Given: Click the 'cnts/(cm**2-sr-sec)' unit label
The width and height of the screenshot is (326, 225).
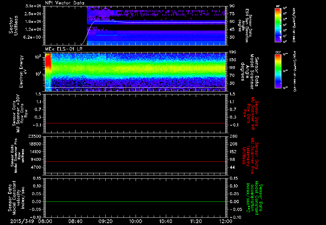Looking at the screenshot, I should click(x=294, y=25).
